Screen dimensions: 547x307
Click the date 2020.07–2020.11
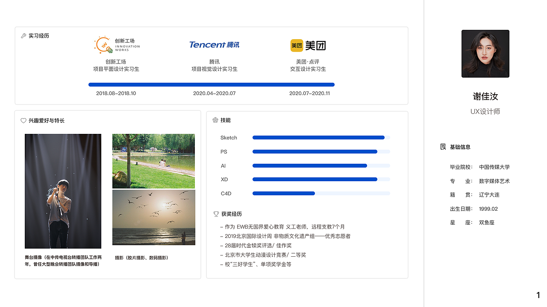pos(310,93)
